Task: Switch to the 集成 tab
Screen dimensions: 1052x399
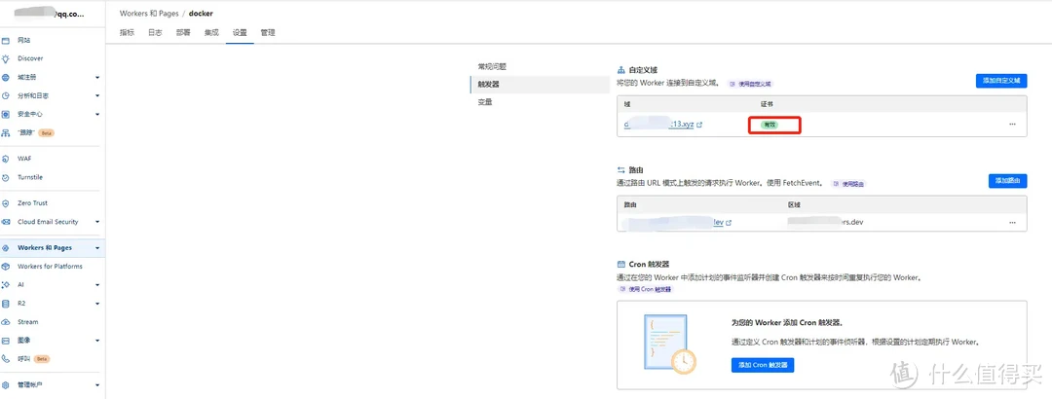Action: [x=211, y=32]
